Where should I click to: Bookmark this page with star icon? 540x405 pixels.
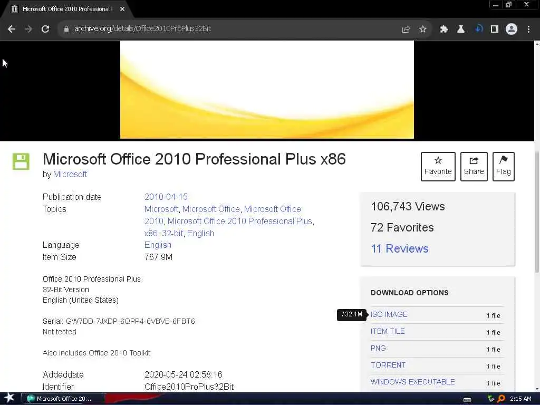pos(422,30)
